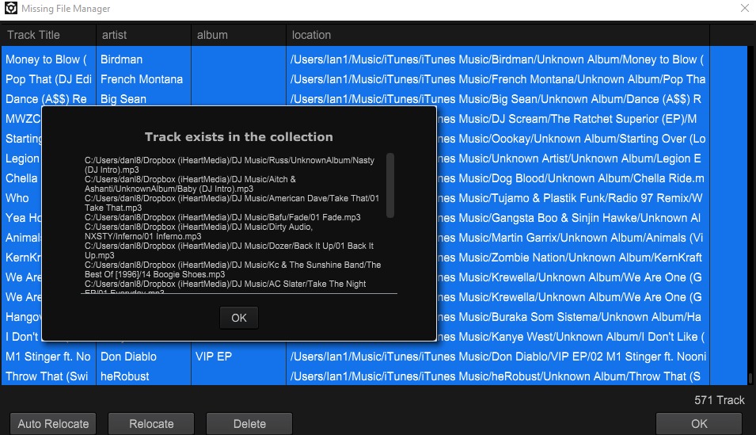756x435 pixels.
Task: Click the Don Diablo/VIP EP location path
Action: coord(498,357)
